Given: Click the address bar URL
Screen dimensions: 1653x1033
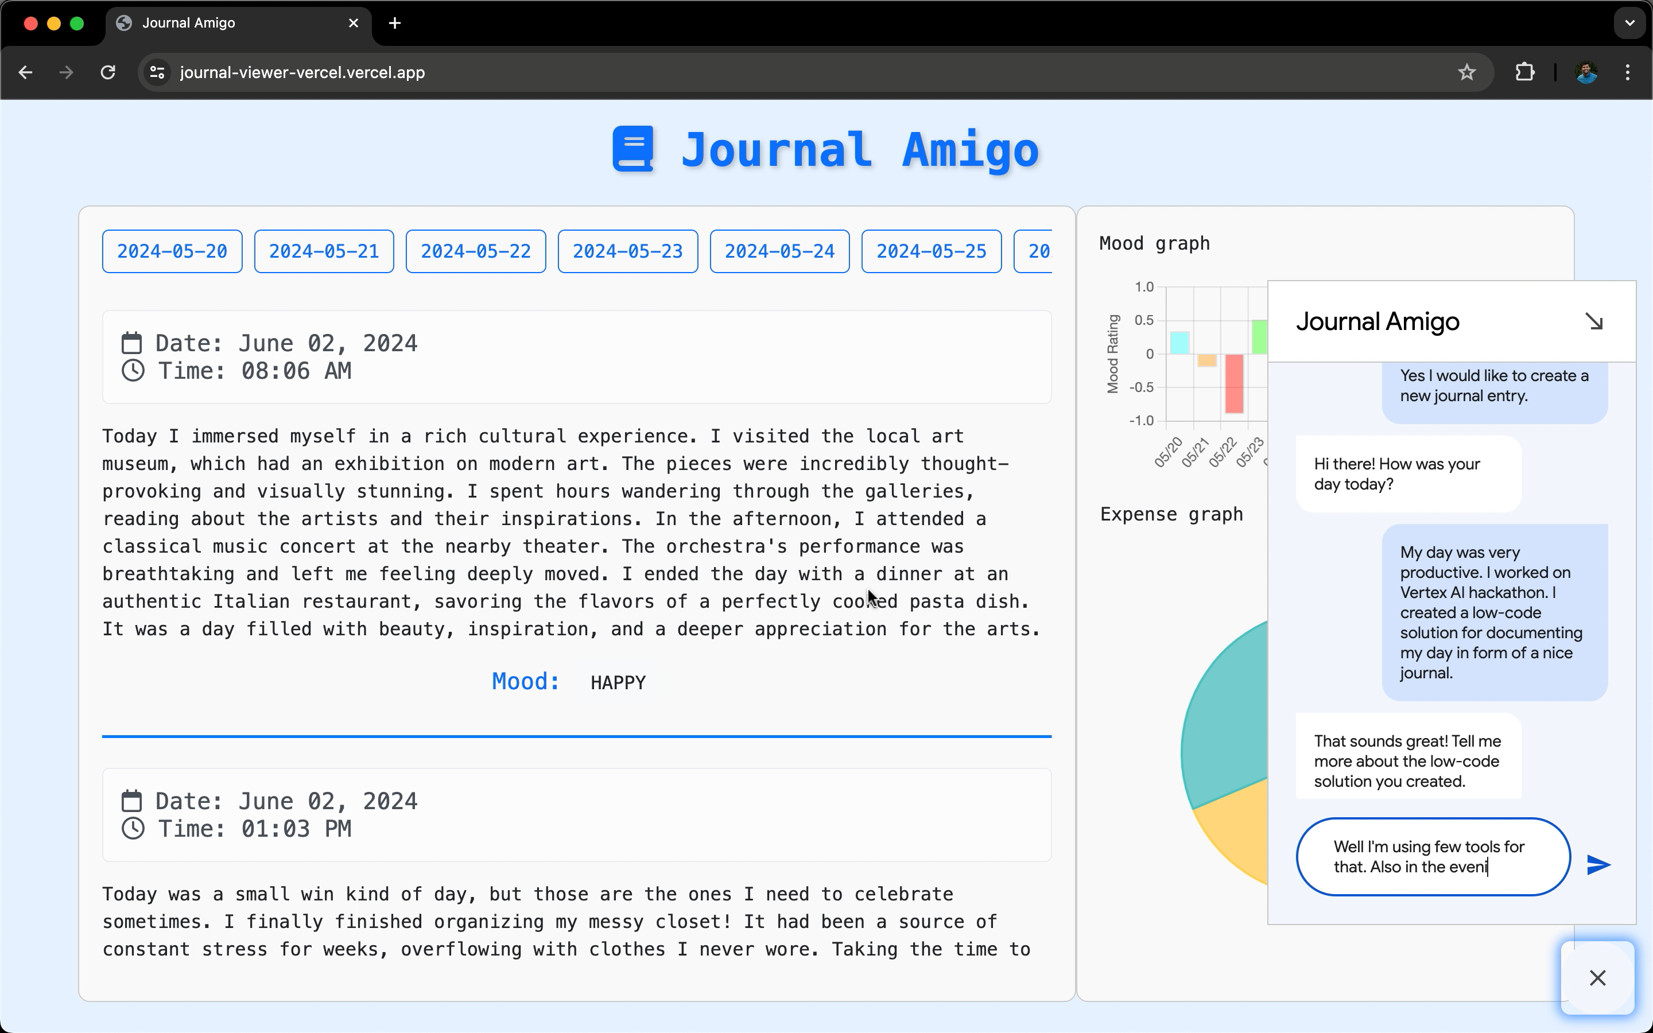Looking at the screenshot, I should 302,72.
